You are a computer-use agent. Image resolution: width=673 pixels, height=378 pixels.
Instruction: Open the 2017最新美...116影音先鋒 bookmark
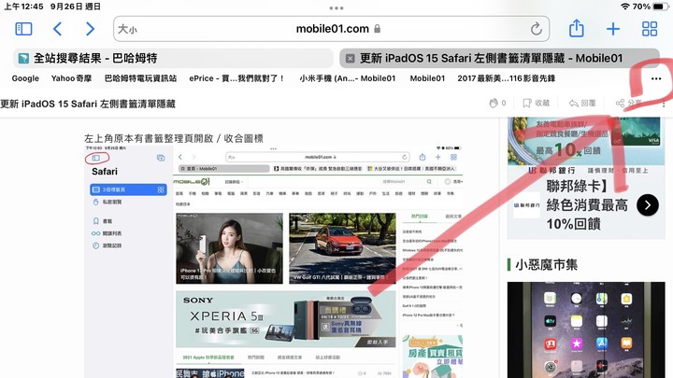[506, 78]
